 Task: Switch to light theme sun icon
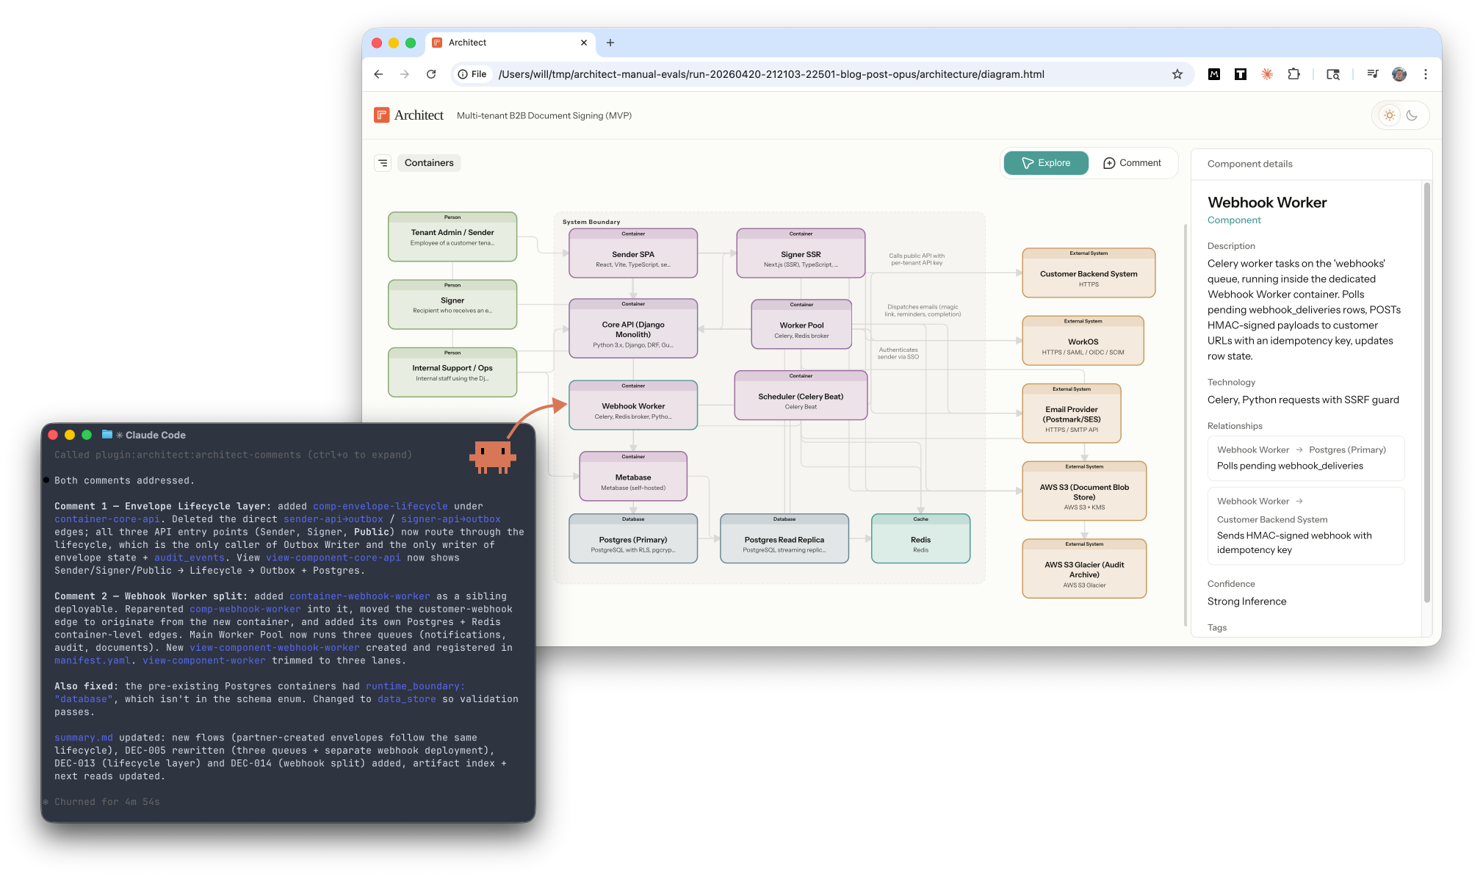(1389, 115)
